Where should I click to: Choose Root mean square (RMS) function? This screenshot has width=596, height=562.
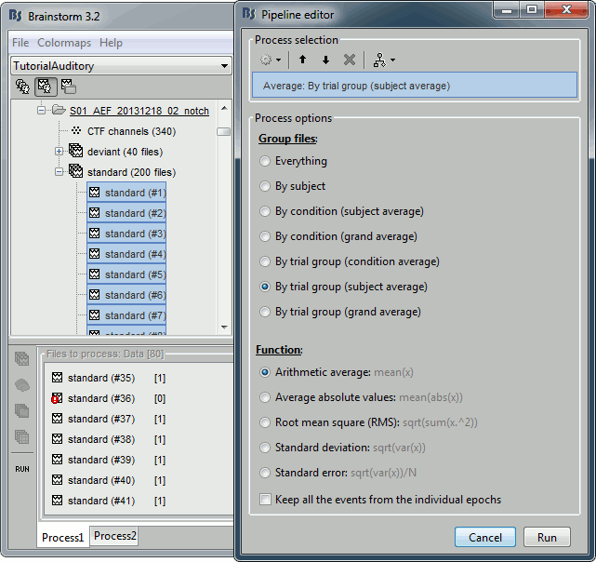(x=266, y=422)
